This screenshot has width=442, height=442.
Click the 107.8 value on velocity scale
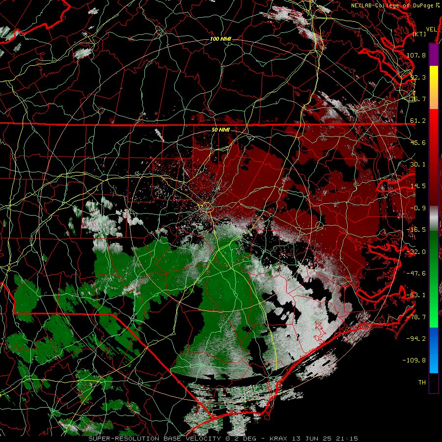click(416, 55)
